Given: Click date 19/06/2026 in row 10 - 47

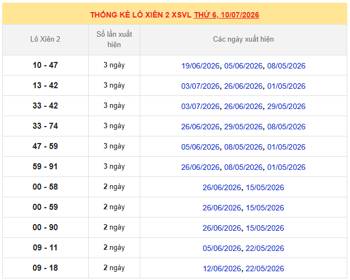Looking at the screenshot, I should (200, 66).
